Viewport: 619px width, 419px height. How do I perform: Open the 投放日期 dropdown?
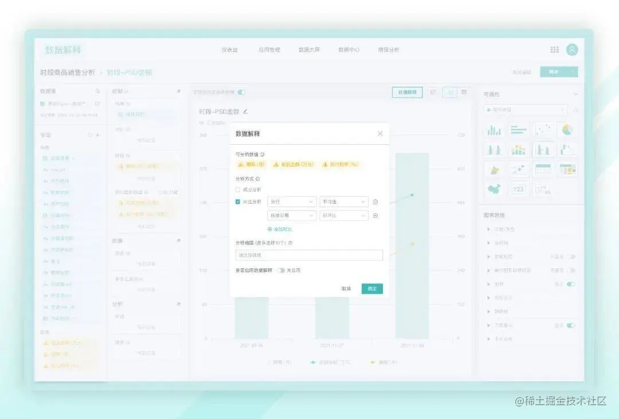point(292,216)
